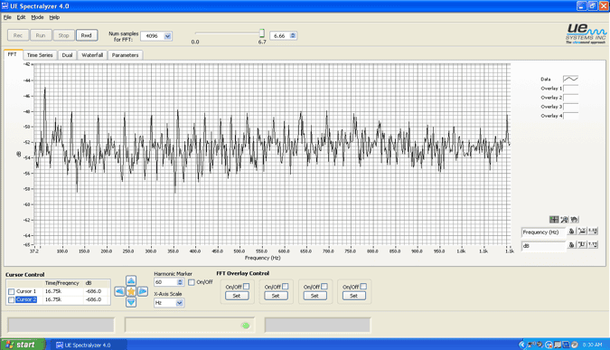Click the Overlay 3 legend swatch
This screenshot has height=350, width=610.
click(x=571, y=107)
